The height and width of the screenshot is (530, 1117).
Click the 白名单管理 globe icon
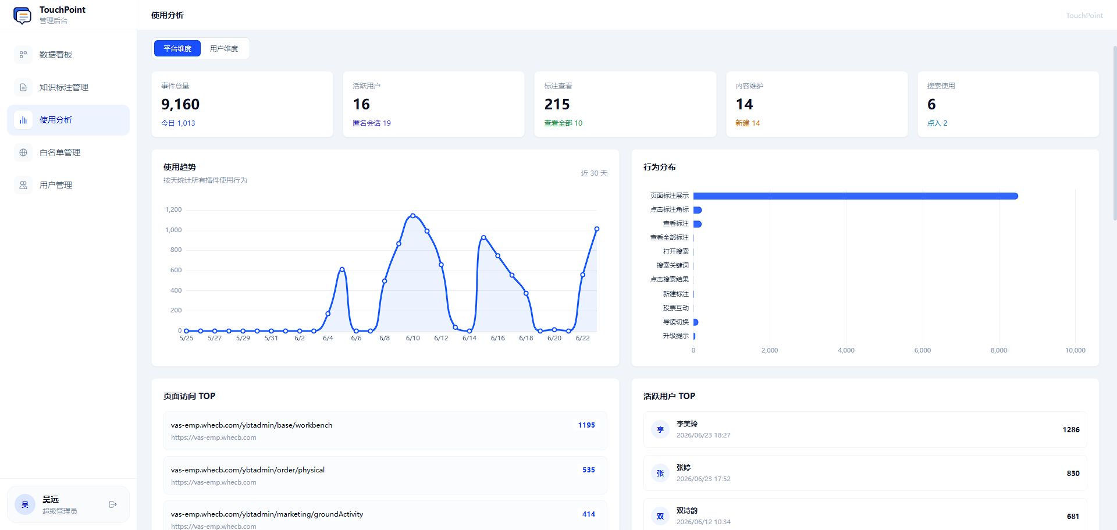click(x=23, y=152)
